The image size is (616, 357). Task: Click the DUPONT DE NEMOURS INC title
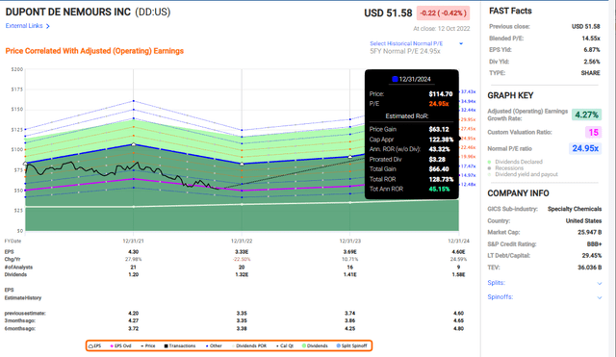pos(68,13)
